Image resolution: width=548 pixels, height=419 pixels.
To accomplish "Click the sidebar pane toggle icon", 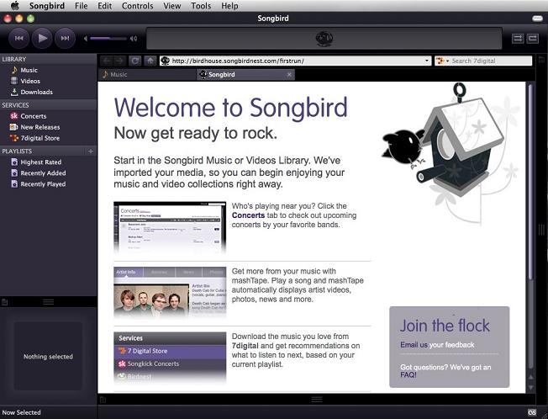I will click(5, 302).
